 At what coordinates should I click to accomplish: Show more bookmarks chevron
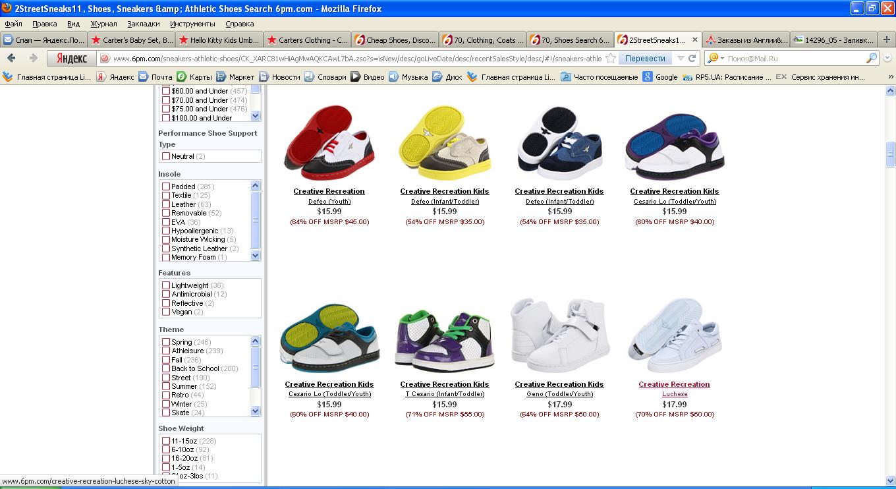pyautogui.click(x=890, y=77)
